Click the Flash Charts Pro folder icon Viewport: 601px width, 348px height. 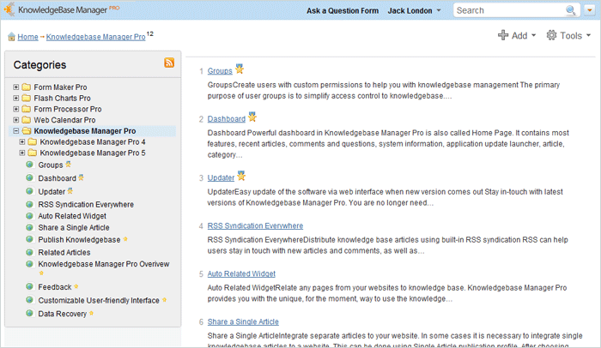click(26, 98)
